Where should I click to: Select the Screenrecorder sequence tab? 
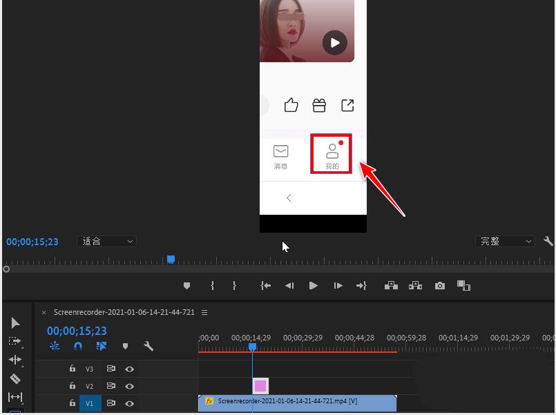122,312
